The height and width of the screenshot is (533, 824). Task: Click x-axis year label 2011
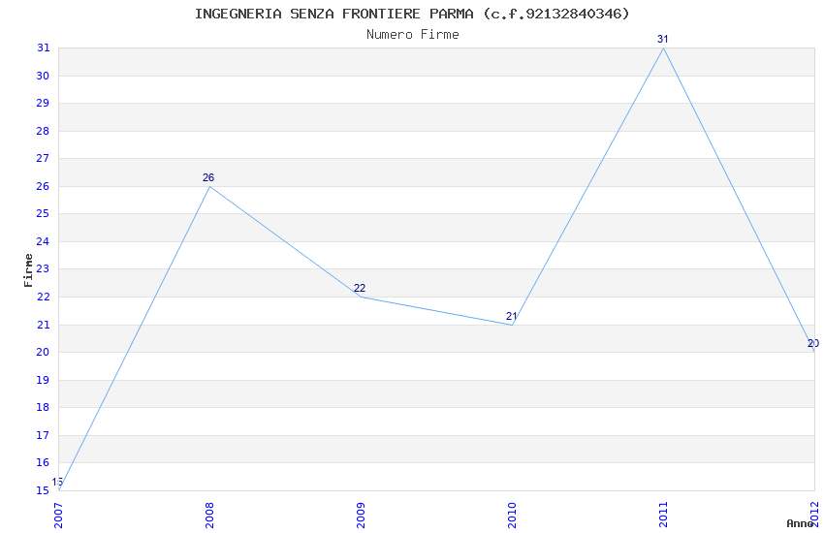tap(664, 516)
